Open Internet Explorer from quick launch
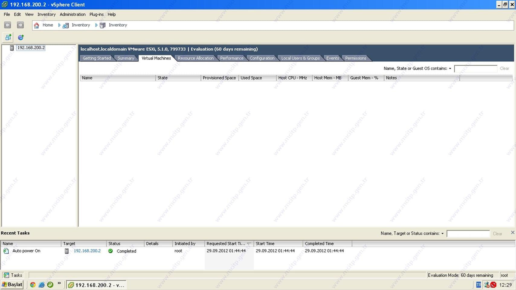 click(42, 285)
